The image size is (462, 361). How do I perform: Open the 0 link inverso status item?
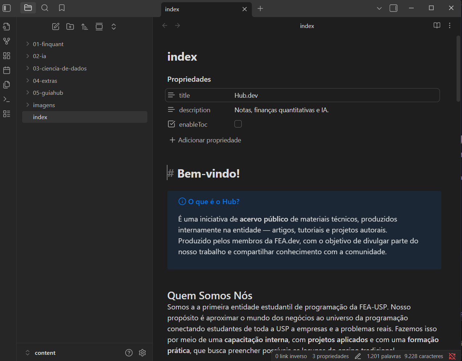291,356
